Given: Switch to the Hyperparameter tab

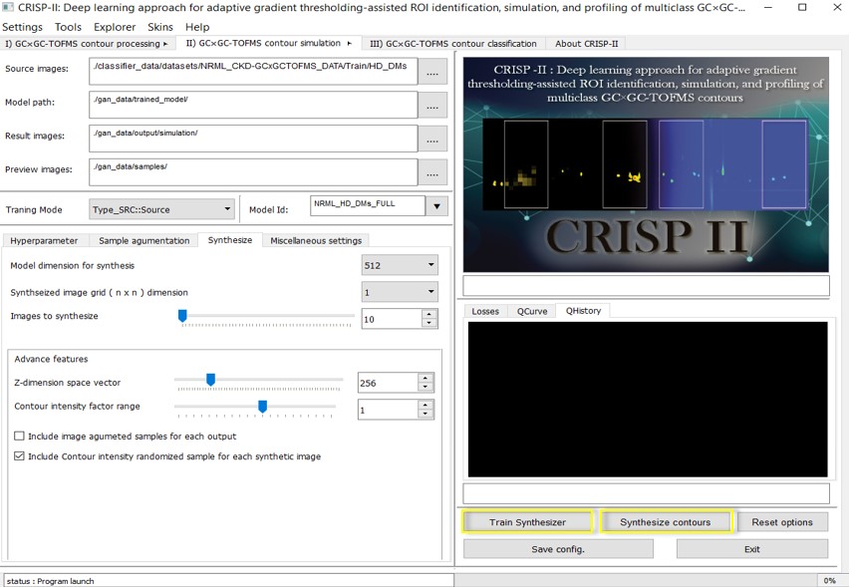Looking at the screenshot, I should (45, 240).
